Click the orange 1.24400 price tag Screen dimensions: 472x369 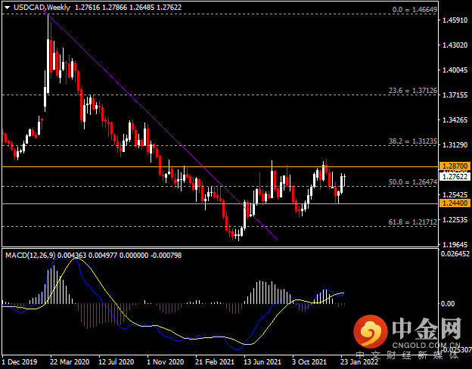[455, 203]
